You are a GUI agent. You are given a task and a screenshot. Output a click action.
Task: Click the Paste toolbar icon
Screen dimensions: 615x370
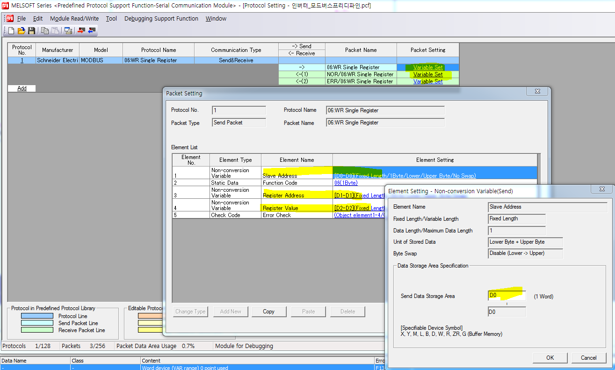[x=55, y=31]
